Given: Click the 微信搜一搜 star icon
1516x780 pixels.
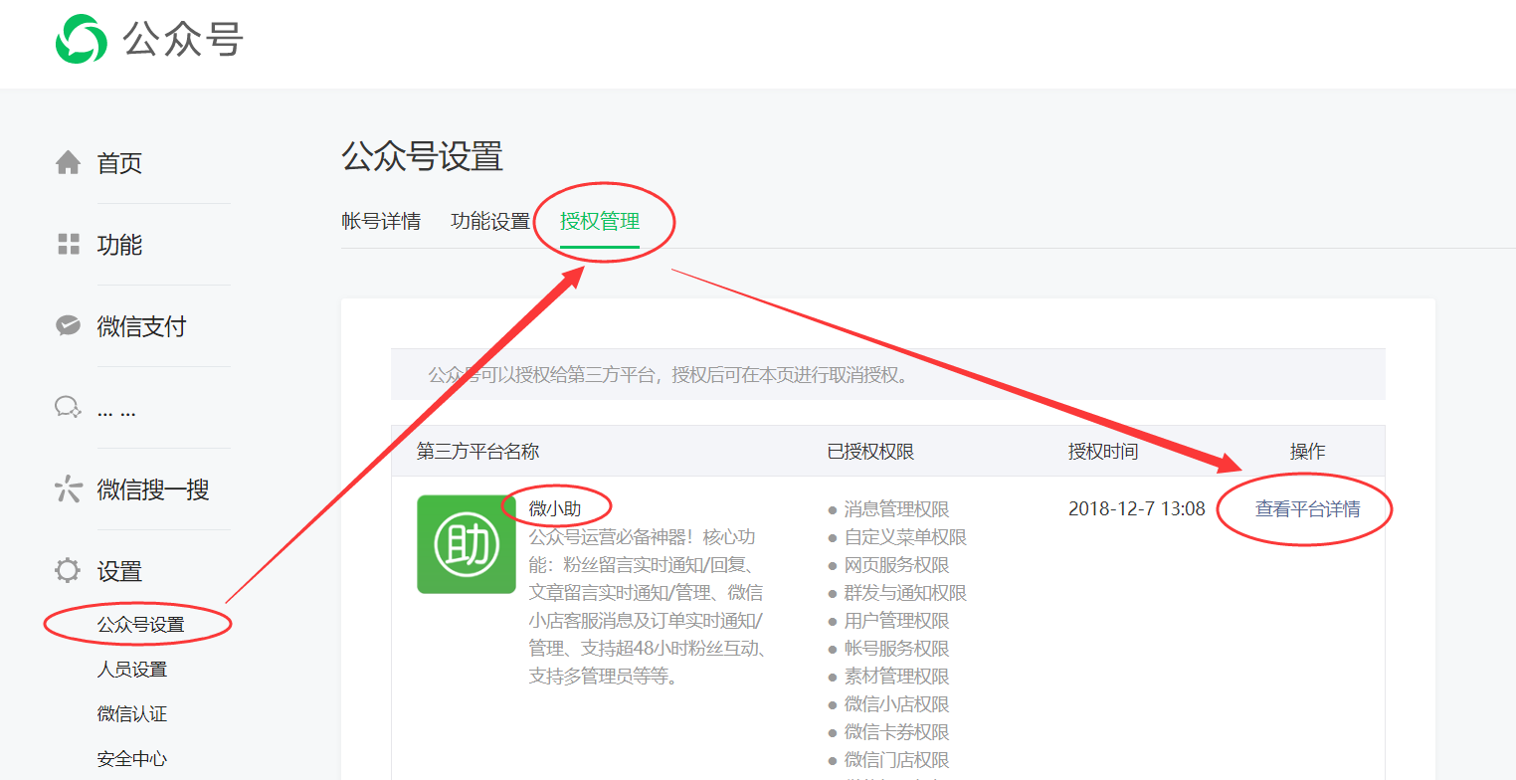Looking at the screenshot, I should tap(68, 488).
